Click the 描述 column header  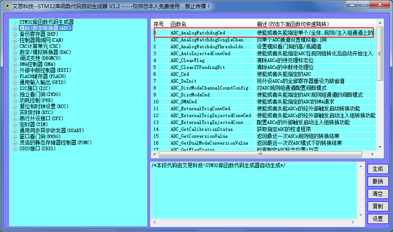(315, 24)
